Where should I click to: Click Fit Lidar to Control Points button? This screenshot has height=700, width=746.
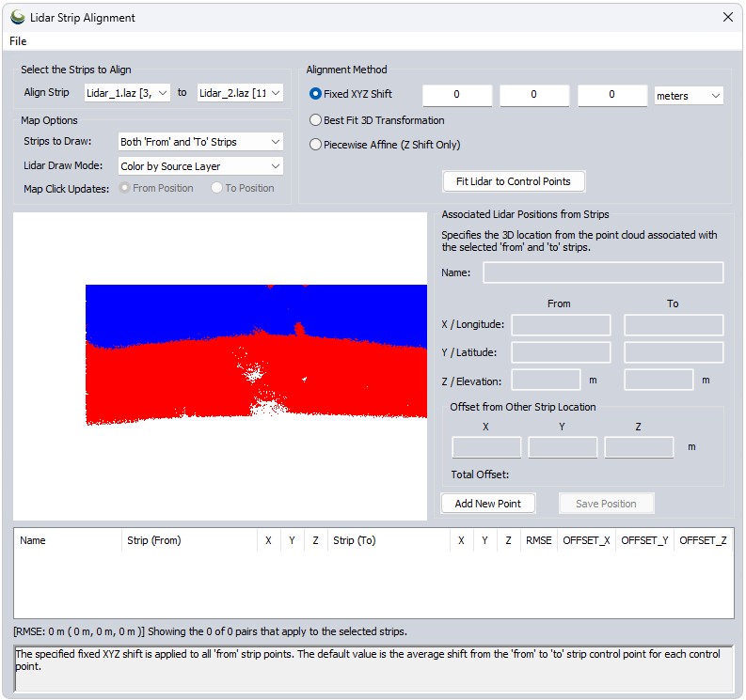(x=514, y=181)
